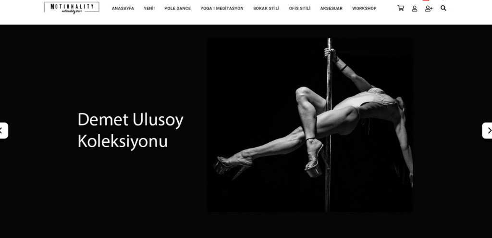
Task: Open the WORKSHOP menu item
Action: 364,9
